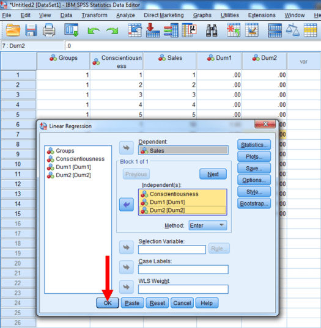Viewport: 321px width, 328px height.
Task: Click the Select cases toolbar icon
Action: pyautogui.click(x=311, y=31)
